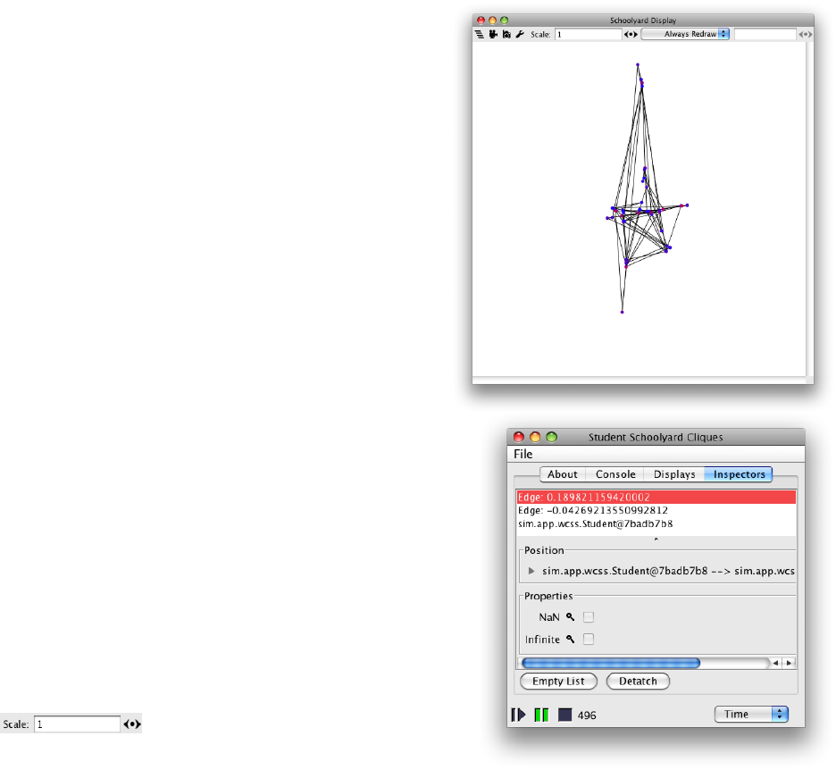The height and width of the screenshot is (770, 836).
Task: Toggle the NaN checkbox
Action: (x=588, y=617)
